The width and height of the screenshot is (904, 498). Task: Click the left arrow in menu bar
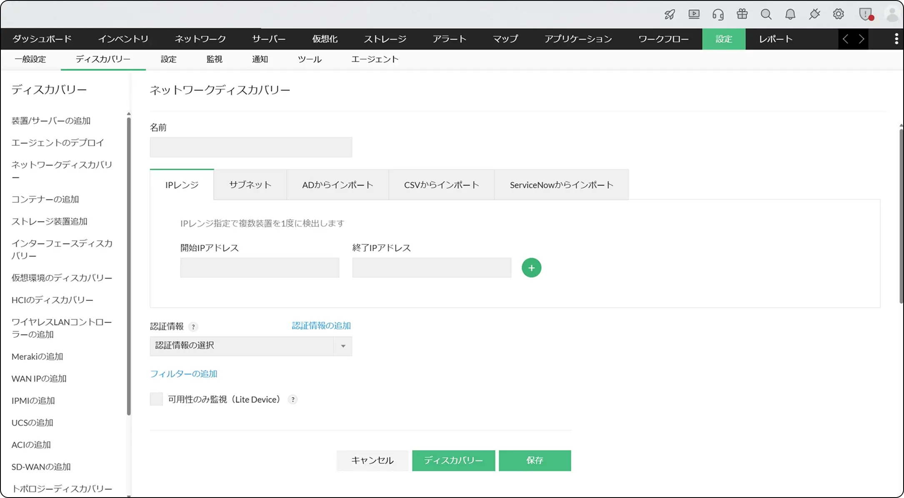coord(846,39)
